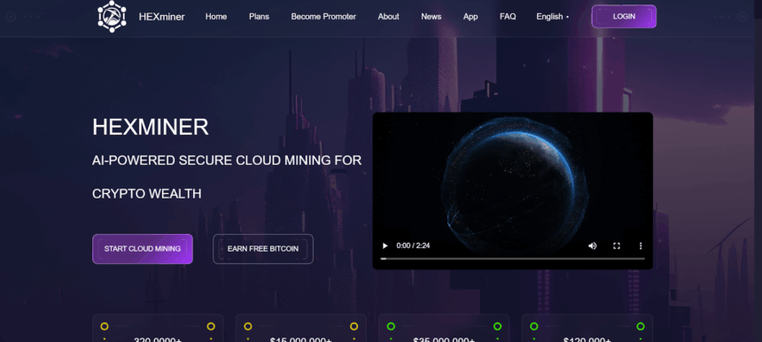Viewport: 762px width, 342px height.
Task: Go to Become Promoter page
Action: (323, 17)
